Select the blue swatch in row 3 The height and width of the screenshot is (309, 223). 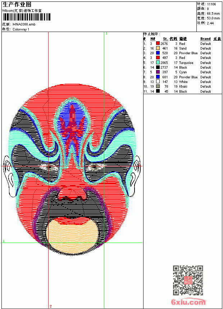tap(158, 53)
